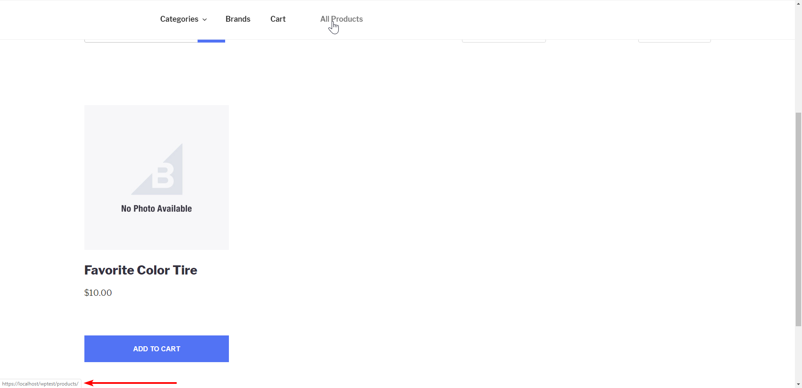This screenshot has width=802, height=388.
Task: Go to the Brands page
Action: 238,19
